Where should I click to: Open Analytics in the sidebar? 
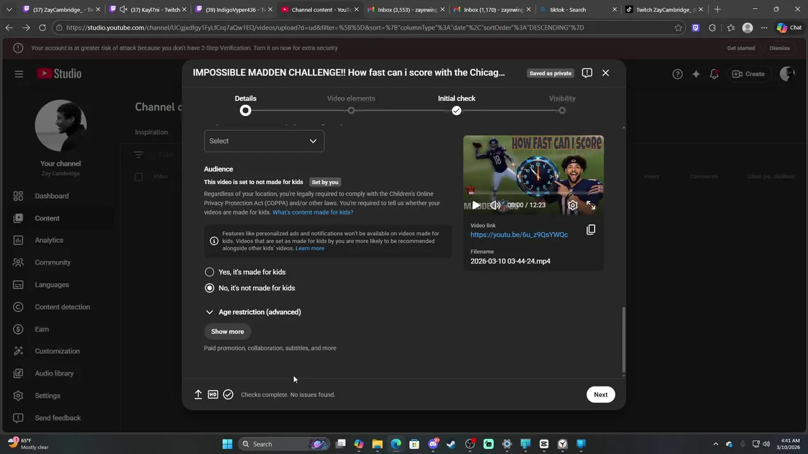tap(49, 240)
